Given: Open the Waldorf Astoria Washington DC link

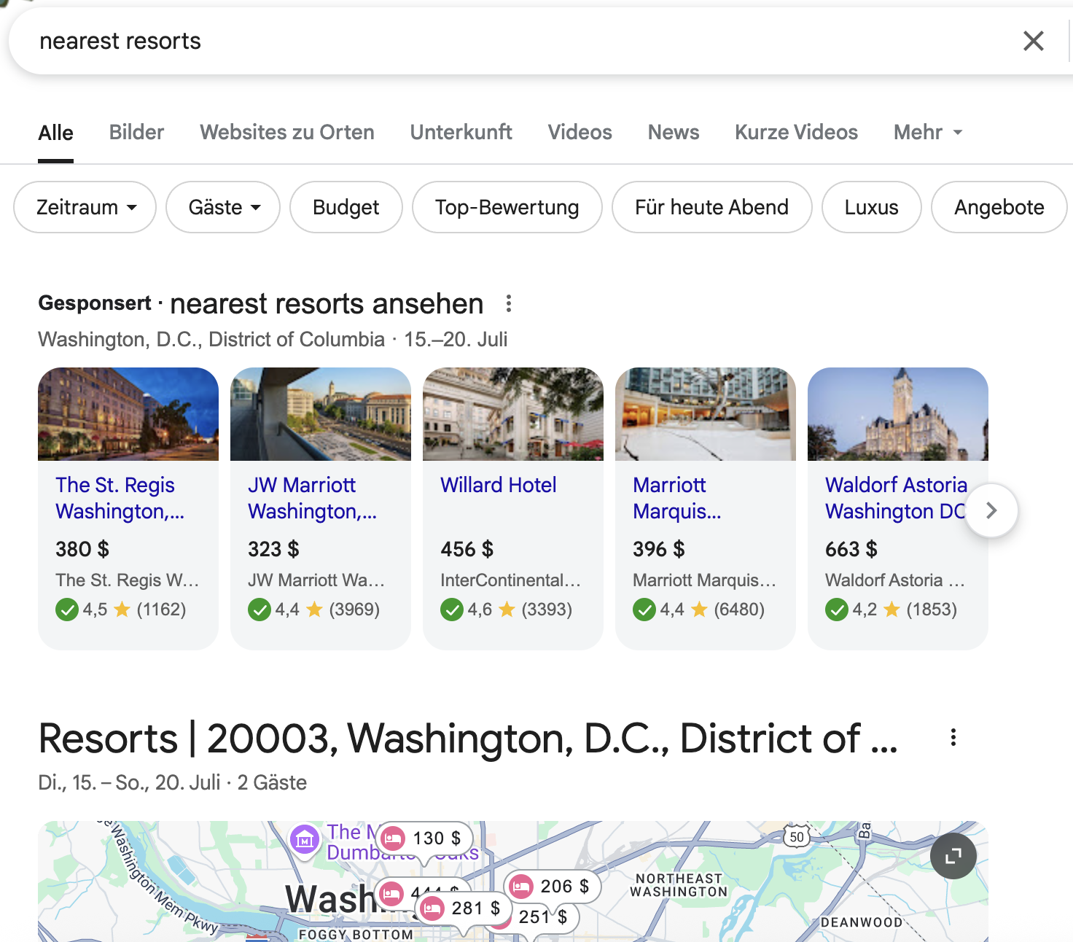Looking at the screenshot, I should click(x=897, y=498).
